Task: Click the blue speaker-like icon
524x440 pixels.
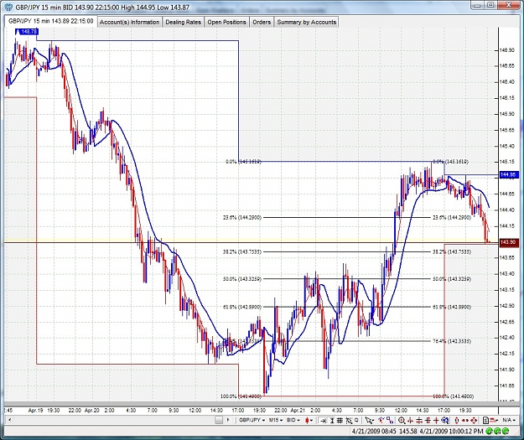Action: (x=445, y=420)
